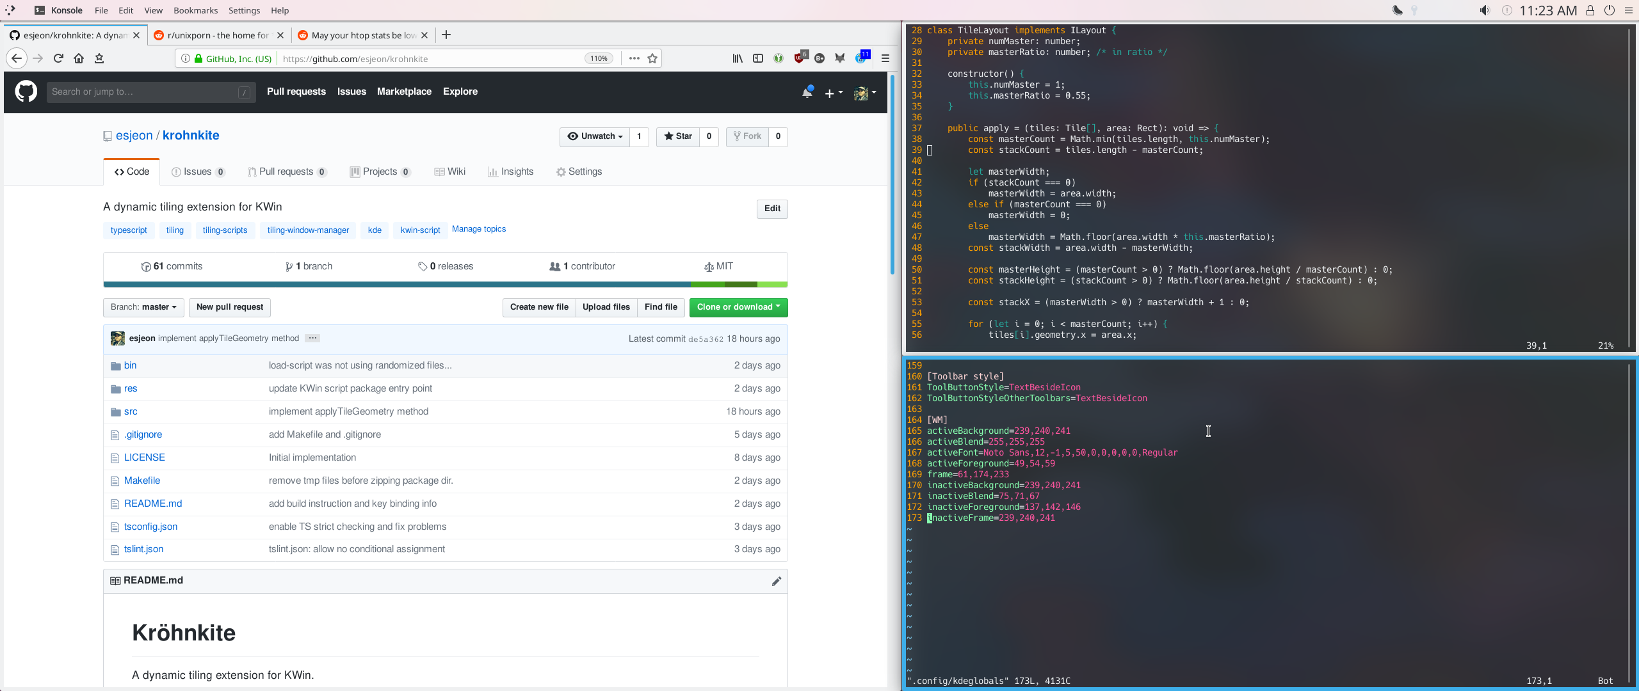Toggle the sidebar view icon in toolbar

pyautogui.click(x=758, y=58)
